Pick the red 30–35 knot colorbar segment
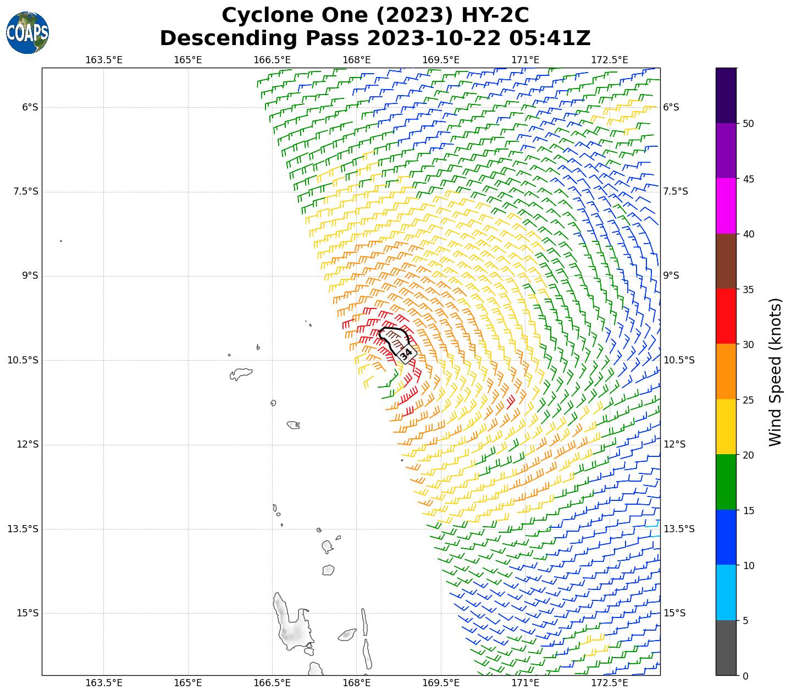Image resolution: width=791 pixels, height=695 pixels. click(726, 316)
